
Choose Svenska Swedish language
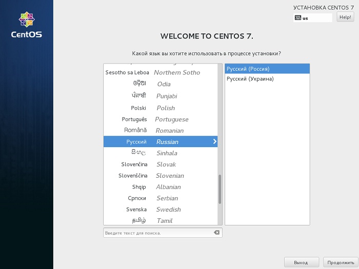click(160, 209)
